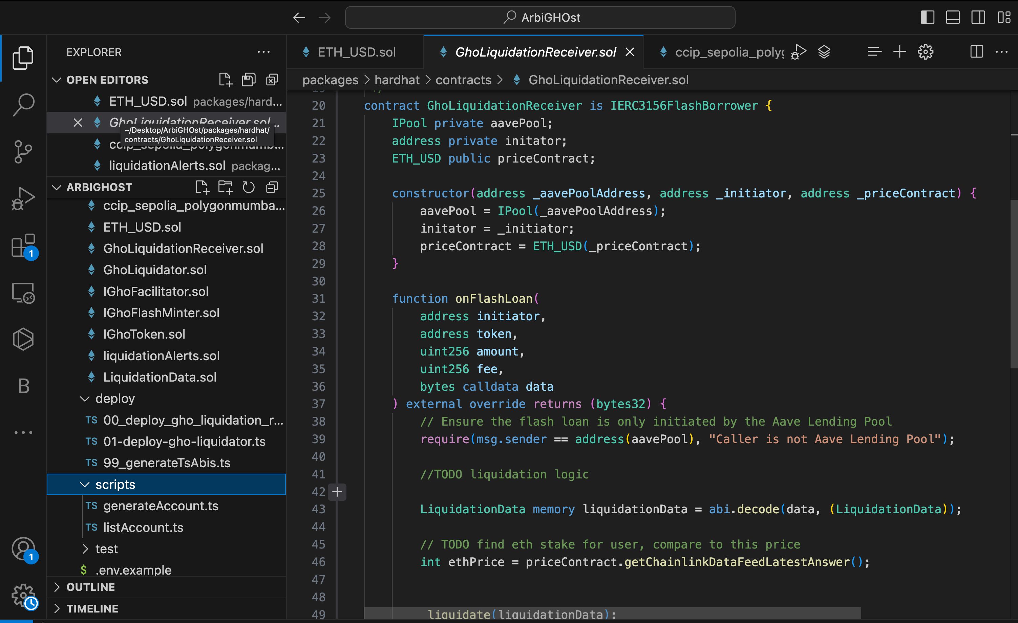Click the New Untitled File icon in Open Editors
The image size is (1018, 623).
(x=226, y=79)
